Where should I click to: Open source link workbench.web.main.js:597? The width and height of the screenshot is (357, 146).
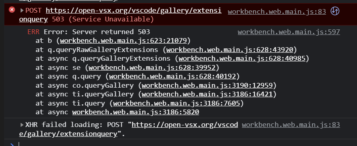click(x=289, y=32)
